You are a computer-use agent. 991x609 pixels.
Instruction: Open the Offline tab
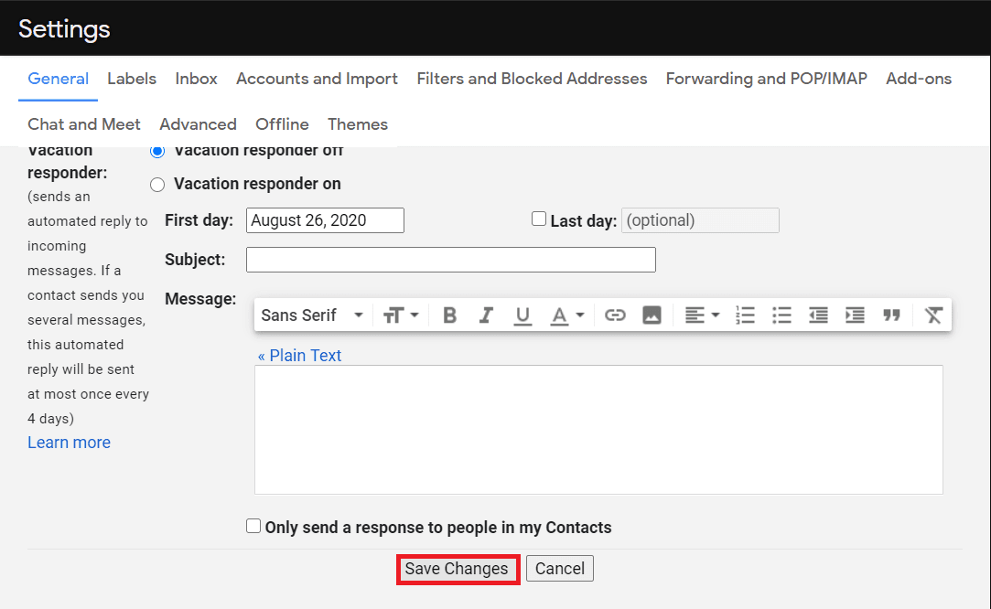[282, 123]
